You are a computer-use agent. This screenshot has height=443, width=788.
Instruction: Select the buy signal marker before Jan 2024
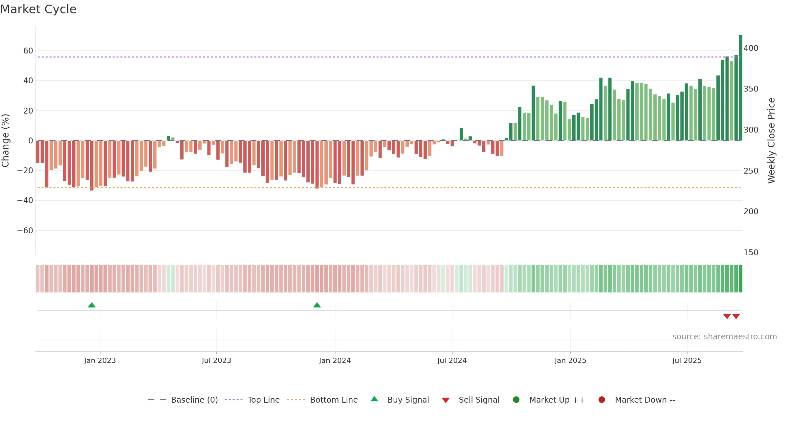[317, 305]
